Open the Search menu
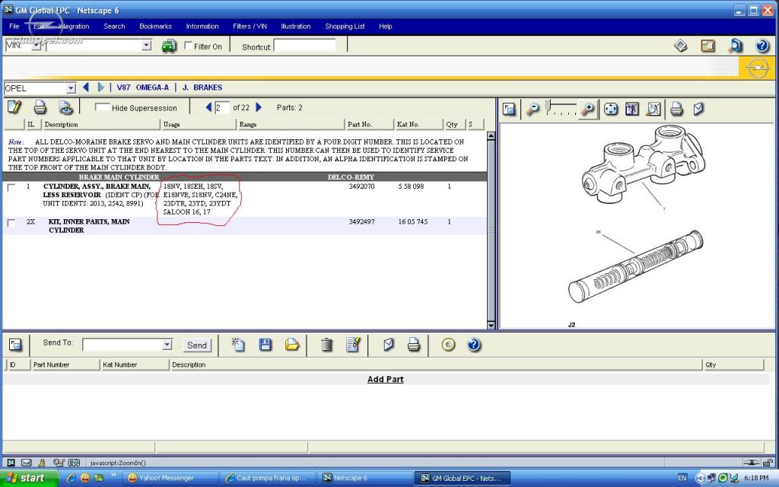 114,27
